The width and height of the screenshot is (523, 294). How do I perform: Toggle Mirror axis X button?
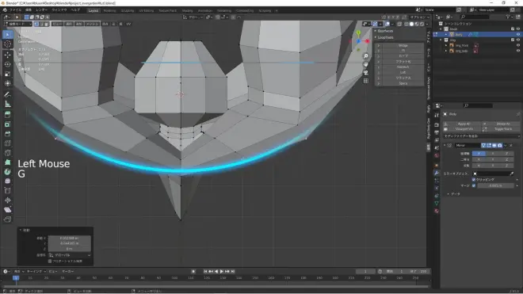click(x=479, y=154)
